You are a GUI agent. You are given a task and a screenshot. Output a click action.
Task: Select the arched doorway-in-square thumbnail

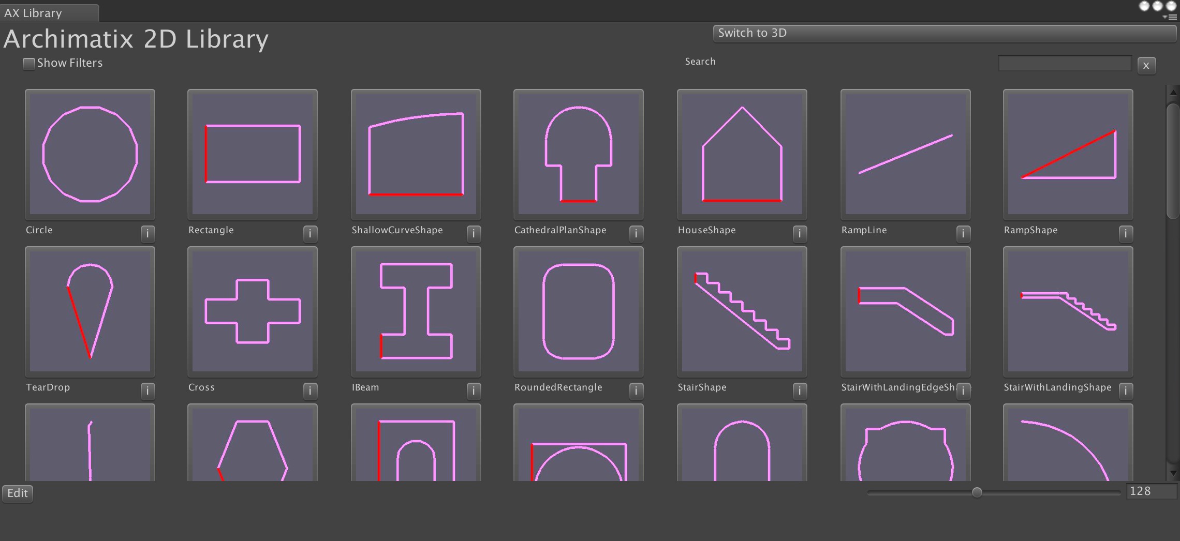416,443
